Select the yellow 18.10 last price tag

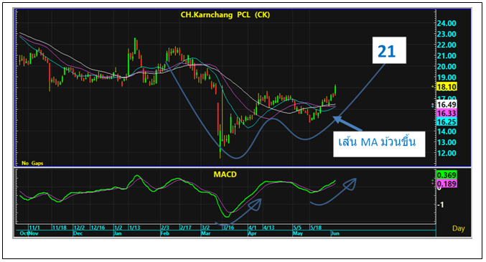447,87
